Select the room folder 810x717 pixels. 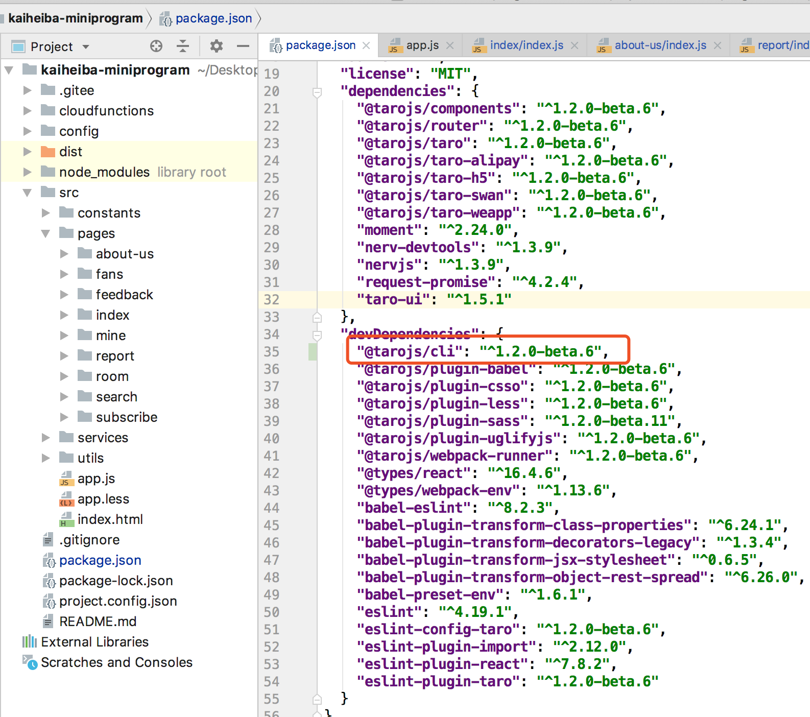[112, 376]
